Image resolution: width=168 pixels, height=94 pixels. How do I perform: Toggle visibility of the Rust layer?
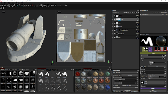(x=113, y=23)
